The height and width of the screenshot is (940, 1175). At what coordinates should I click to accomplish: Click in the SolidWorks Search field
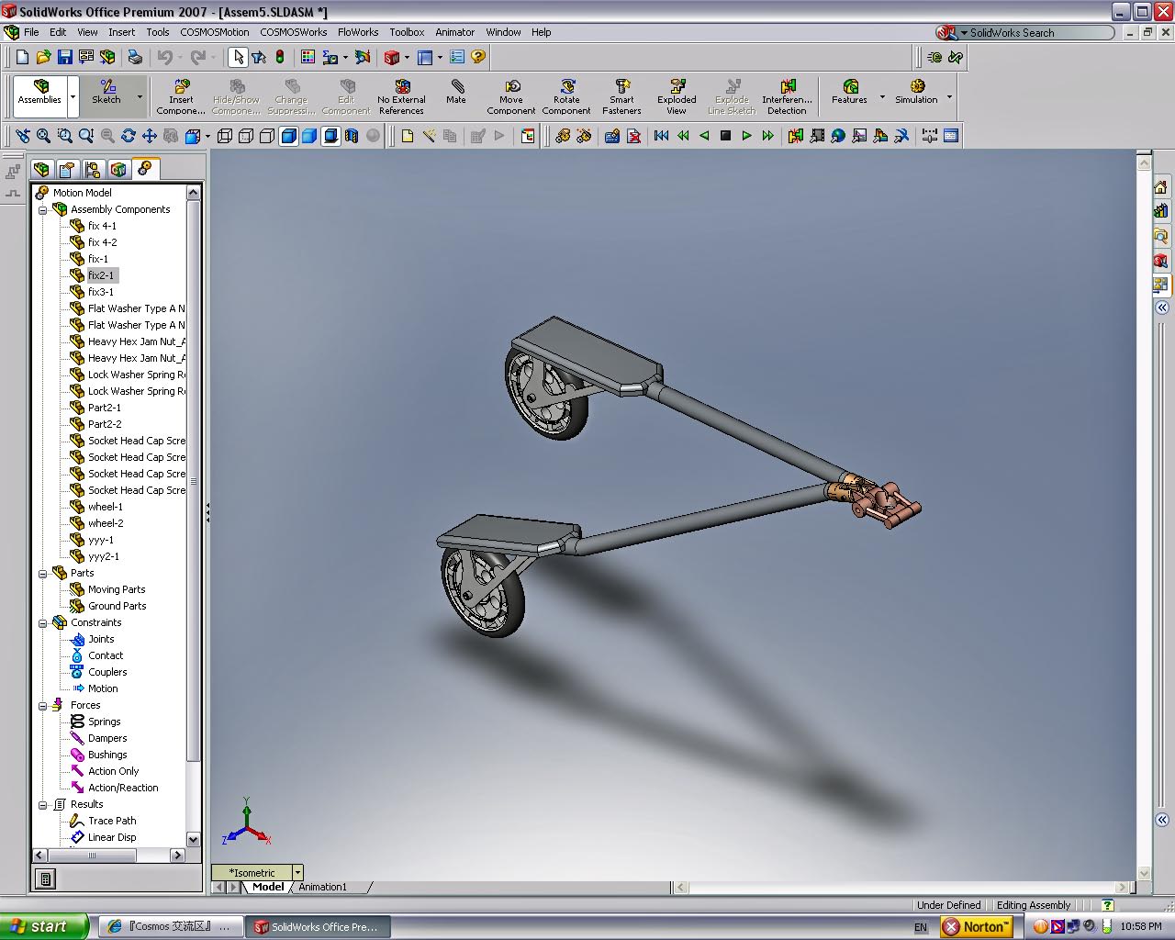(x=1039, y=32)
